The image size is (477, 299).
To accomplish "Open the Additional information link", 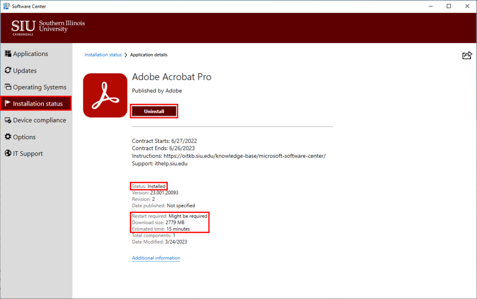I will point(156,258).
